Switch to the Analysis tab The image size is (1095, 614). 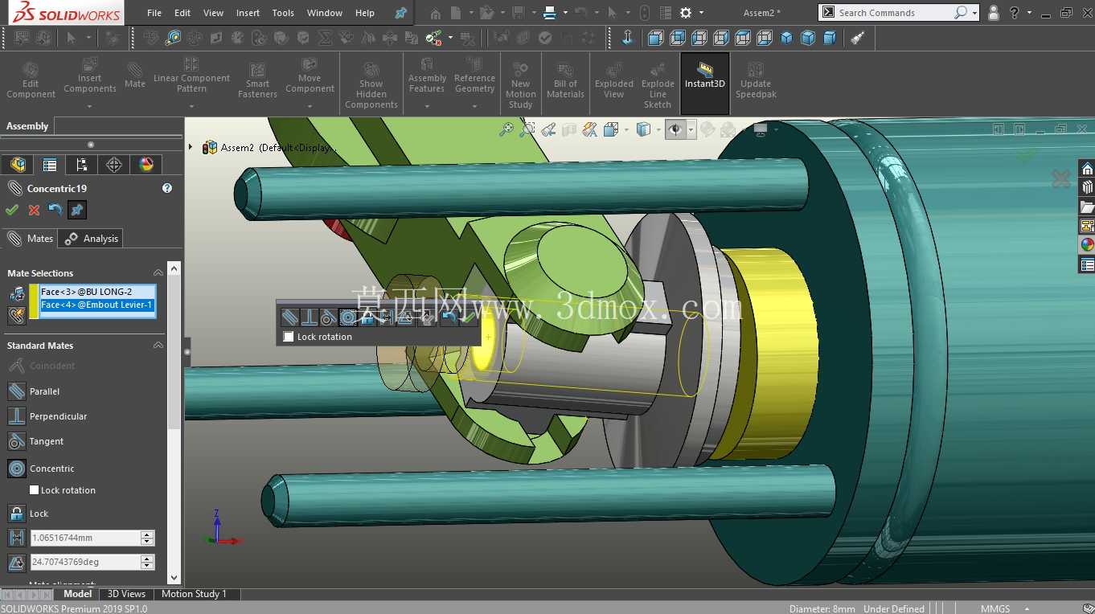(92, 239)
